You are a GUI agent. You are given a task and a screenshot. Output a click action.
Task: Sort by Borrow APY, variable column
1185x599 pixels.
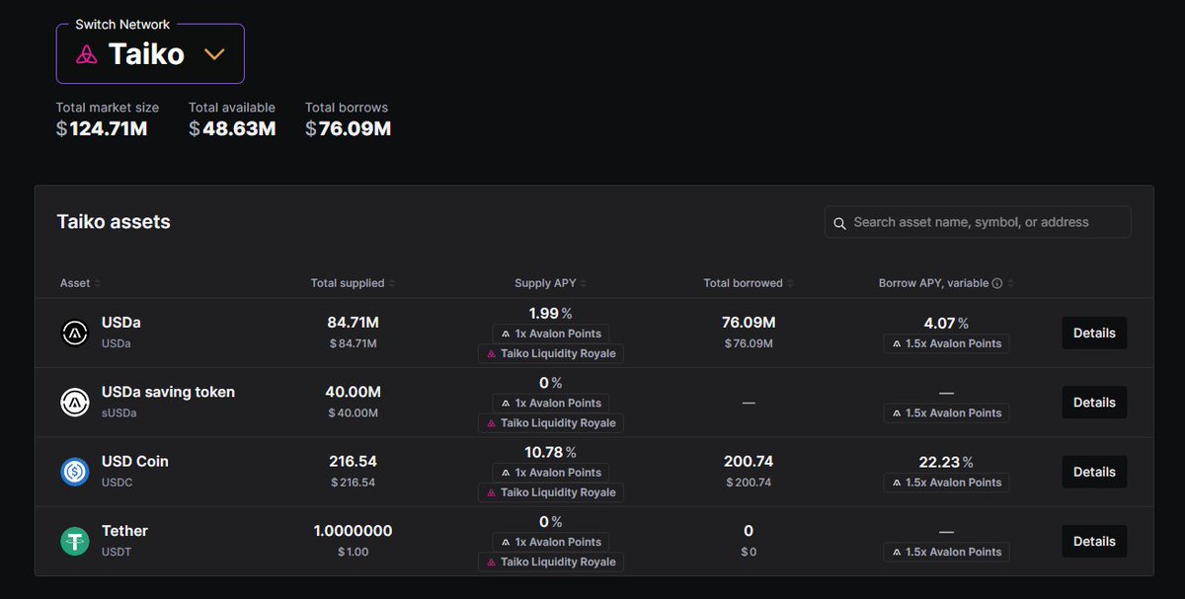(x=946, y=283)
